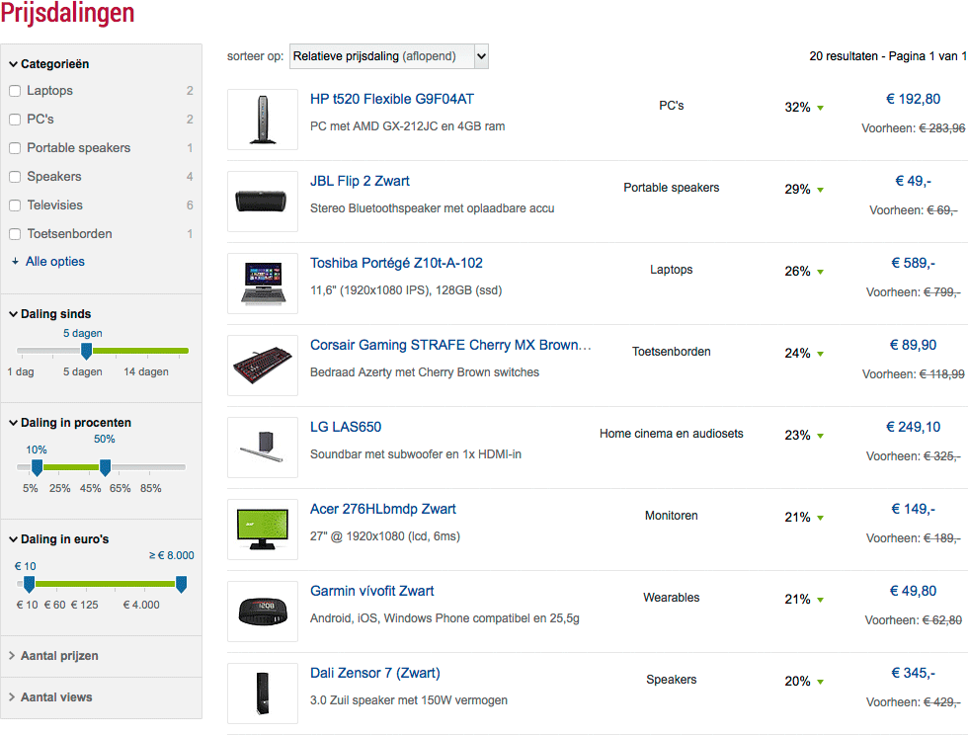The width and height of the screenshot is (968, 735).
Task: Collapse the Daling in euro's section
Action: [x=59, y=539]
